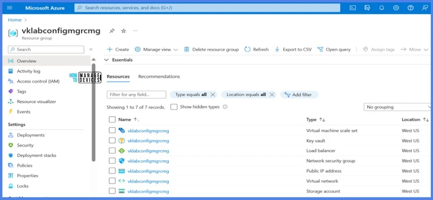Open portal settings gear
Screen dimensions: 433x200
(396, 8)
